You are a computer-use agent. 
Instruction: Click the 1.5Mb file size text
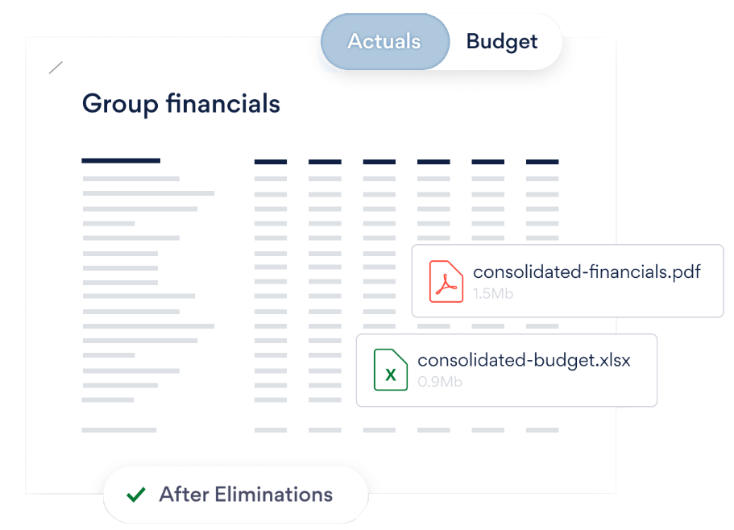pyautogui.click(x=493, y=293)
